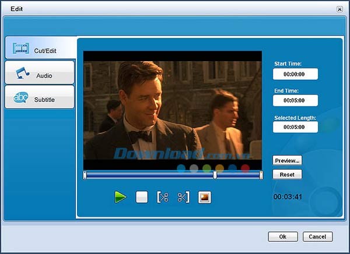Click the End Time field
Image resolution: width=350 pixels, height=254 pixels.
[295, 100]
